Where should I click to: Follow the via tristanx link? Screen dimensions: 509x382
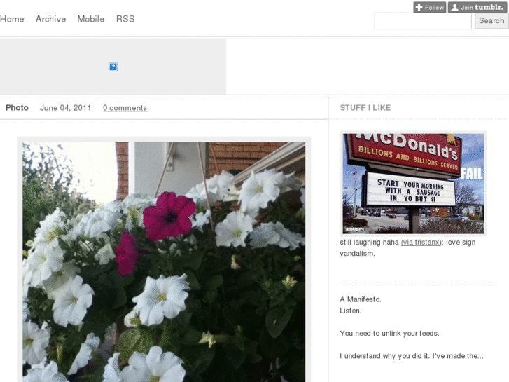421,243
